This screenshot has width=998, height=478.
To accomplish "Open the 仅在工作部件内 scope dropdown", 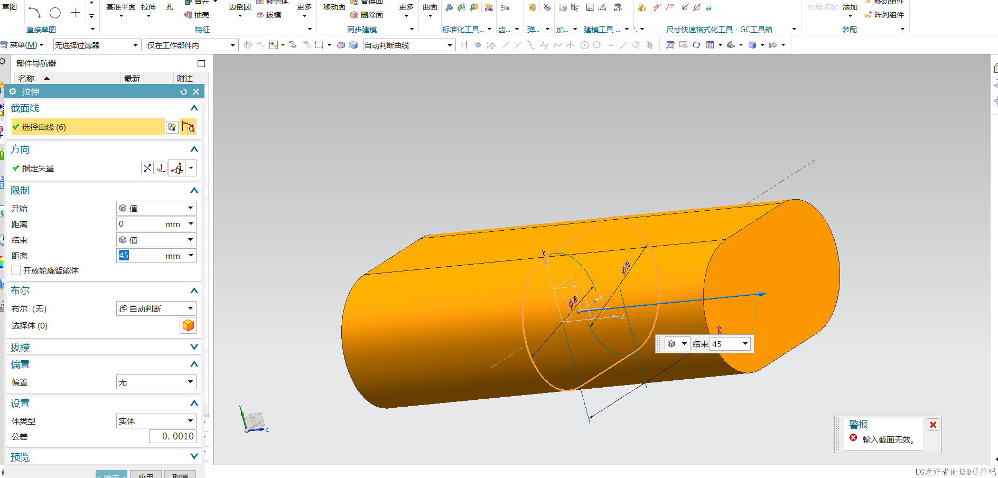I will click(192, 45).
